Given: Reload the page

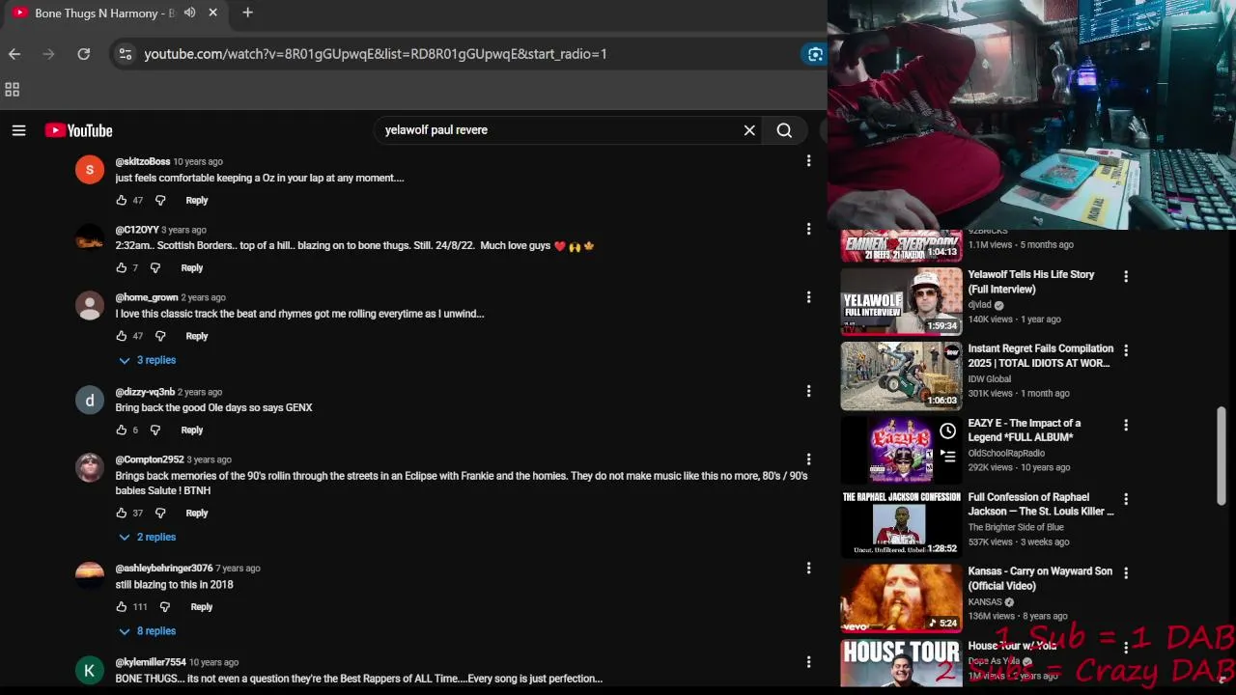Looking at the screenshot, I should [x=84, y=54].
